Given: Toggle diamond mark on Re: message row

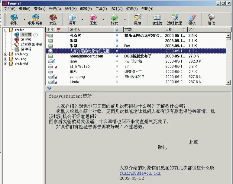Looking at the screenshot, I should coord(117,46).
